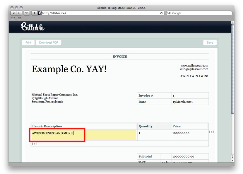Image resolution: width=243 pixels, height=174 pixels.
Task: Click the page vertical scrollbar thumb
Action: [232, 68]
